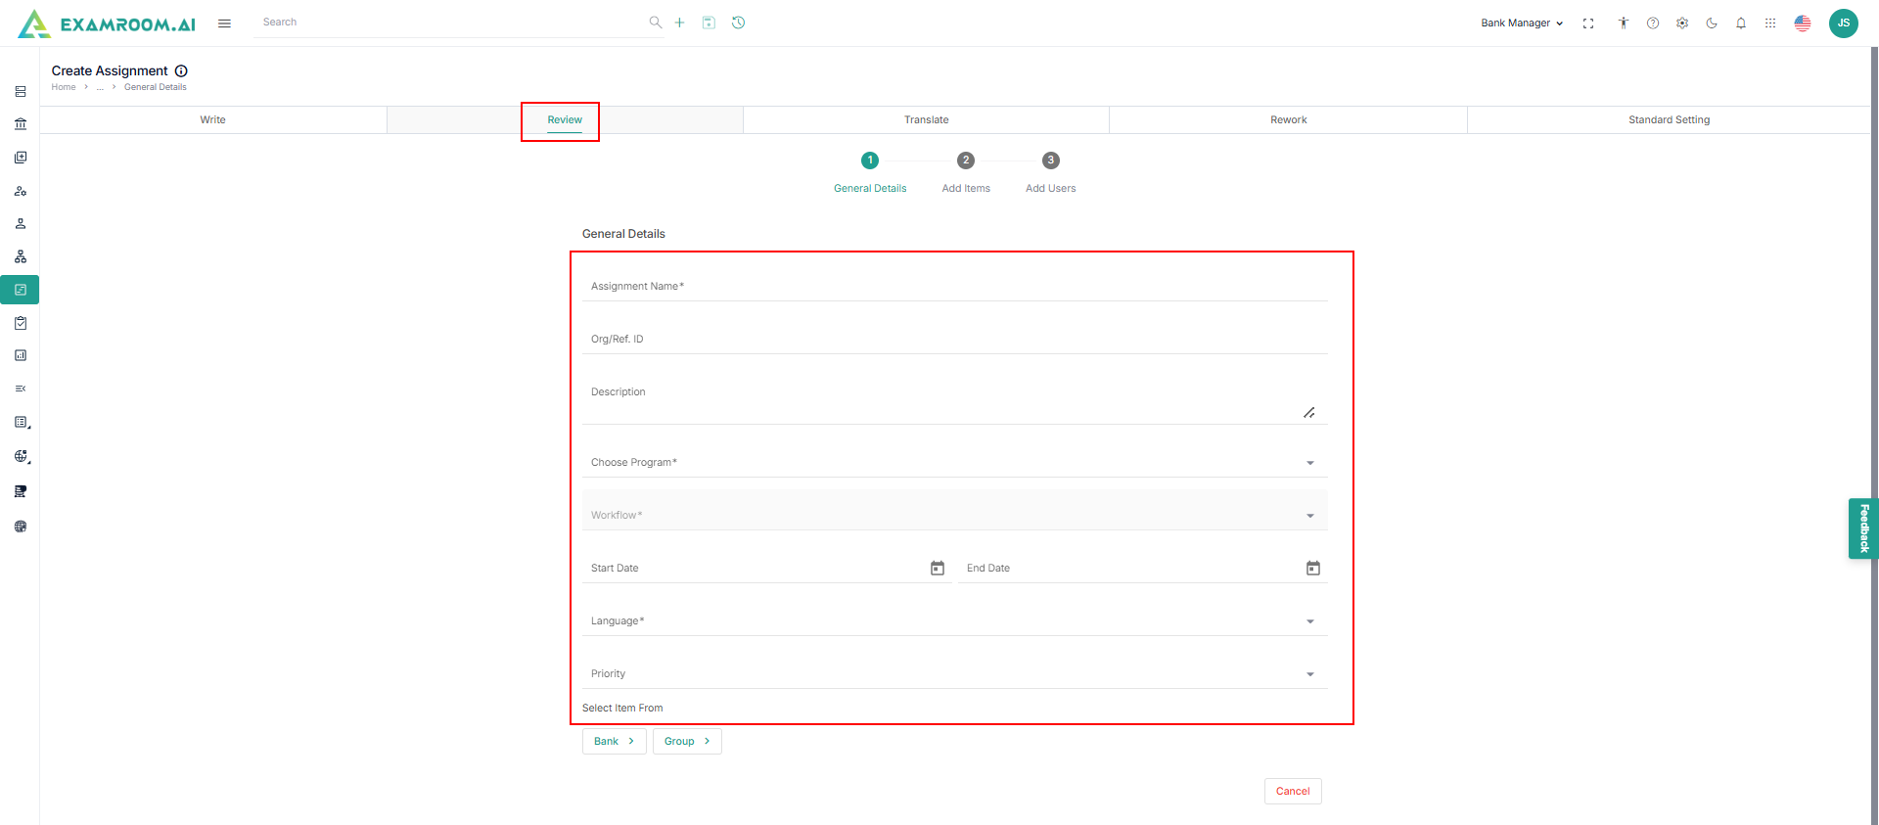Focus the top Search field
This screenshot has height=825, width=1879.
pos(450,23)
